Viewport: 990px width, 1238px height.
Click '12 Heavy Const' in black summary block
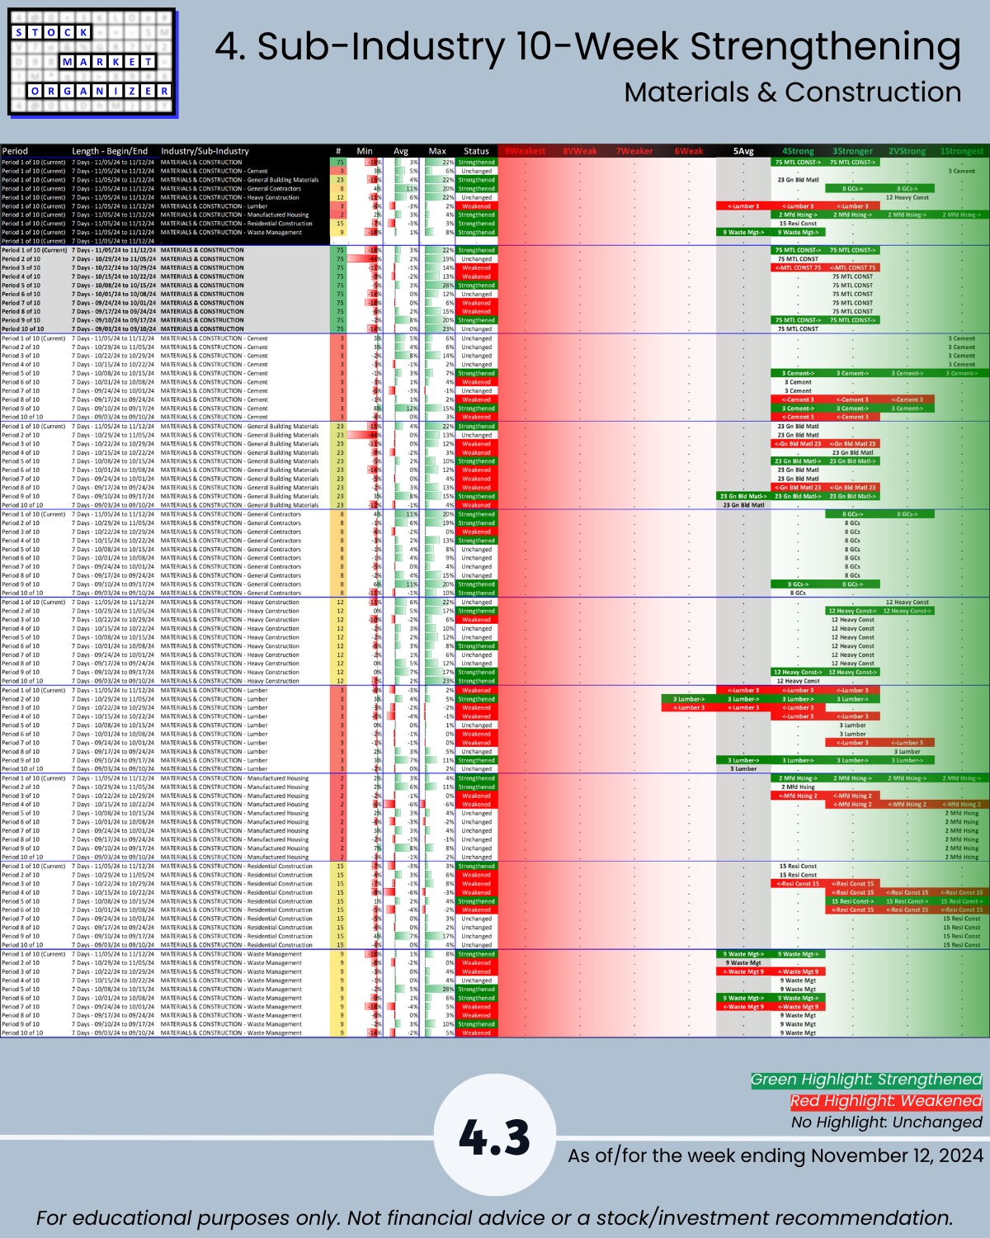tap(907, 197)
